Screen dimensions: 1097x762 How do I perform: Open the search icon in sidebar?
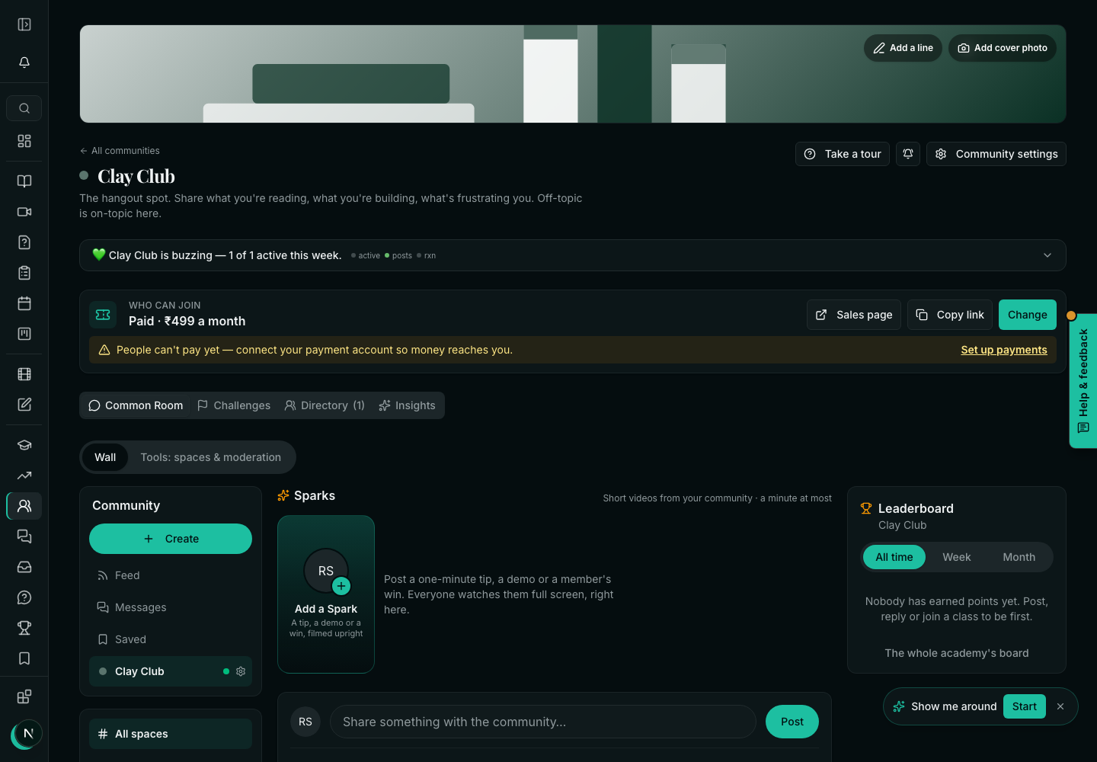[24, 108]
